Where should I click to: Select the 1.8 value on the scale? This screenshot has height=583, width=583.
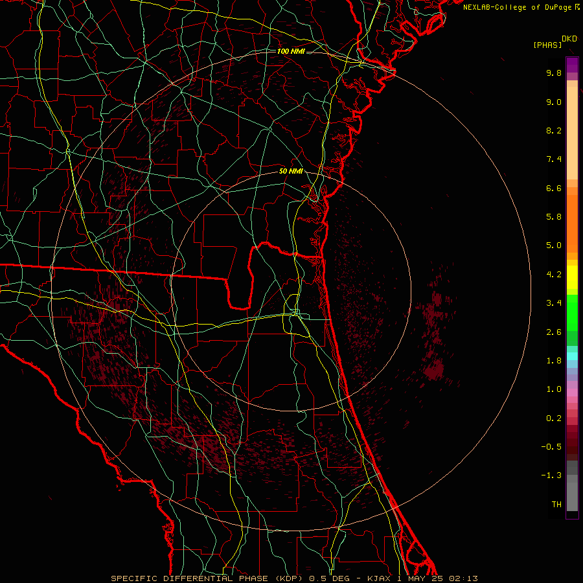tap(554, 361)
